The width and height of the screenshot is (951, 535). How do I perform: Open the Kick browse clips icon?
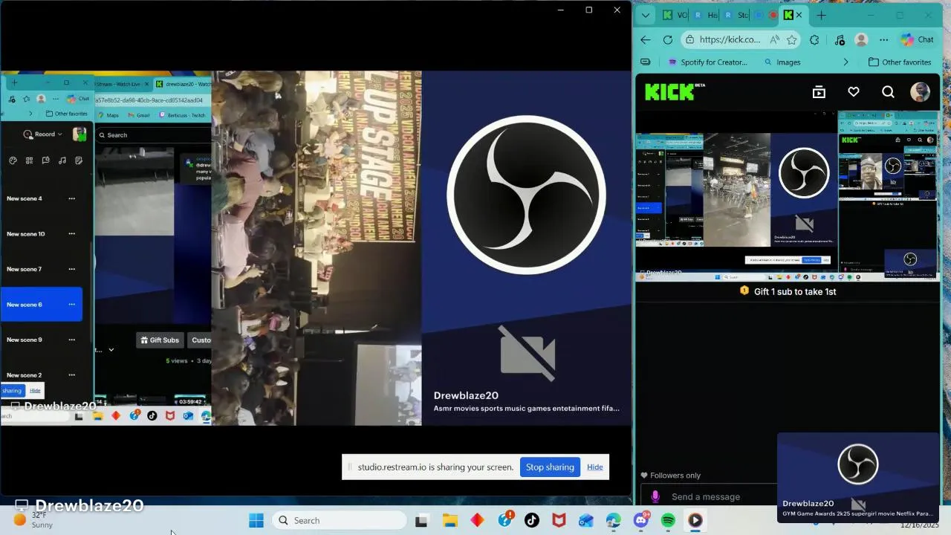(x=819, y=91)
